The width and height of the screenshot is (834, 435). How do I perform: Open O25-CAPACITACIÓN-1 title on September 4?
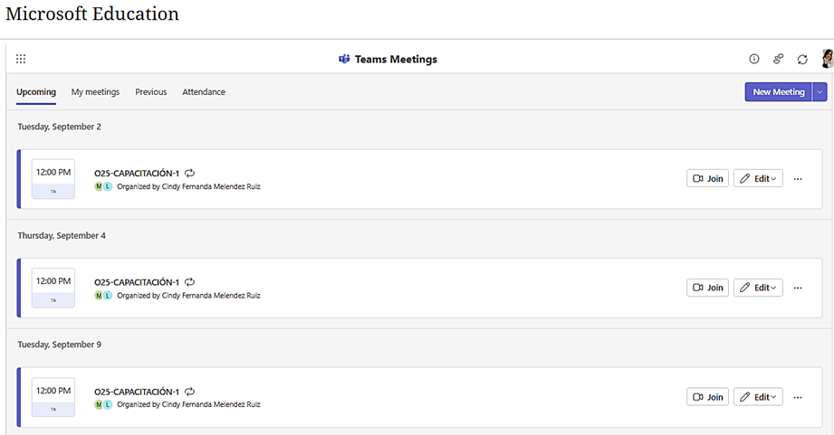[x=137, y=282]
